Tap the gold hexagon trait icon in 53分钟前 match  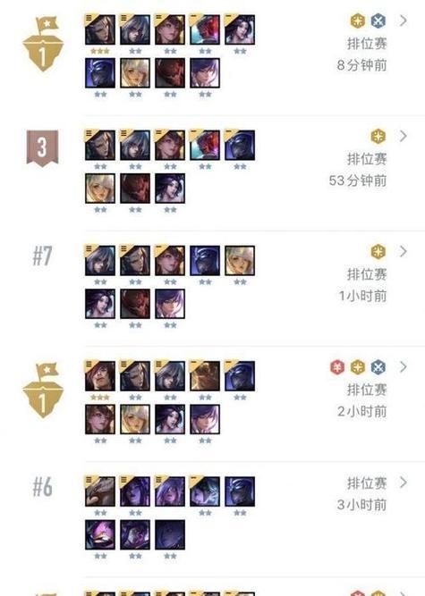pyautogui.click(x=378, y=137)
